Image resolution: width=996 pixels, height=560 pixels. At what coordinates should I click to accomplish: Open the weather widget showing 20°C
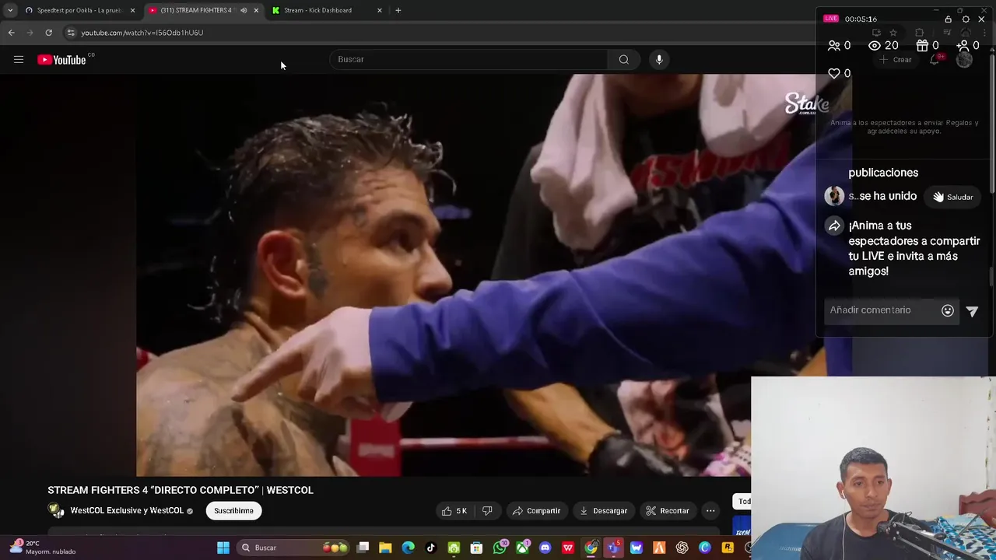pos(43,548)
